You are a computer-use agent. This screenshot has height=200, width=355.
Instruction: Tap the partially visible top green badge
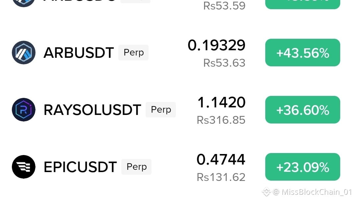(x=302, y=4)
